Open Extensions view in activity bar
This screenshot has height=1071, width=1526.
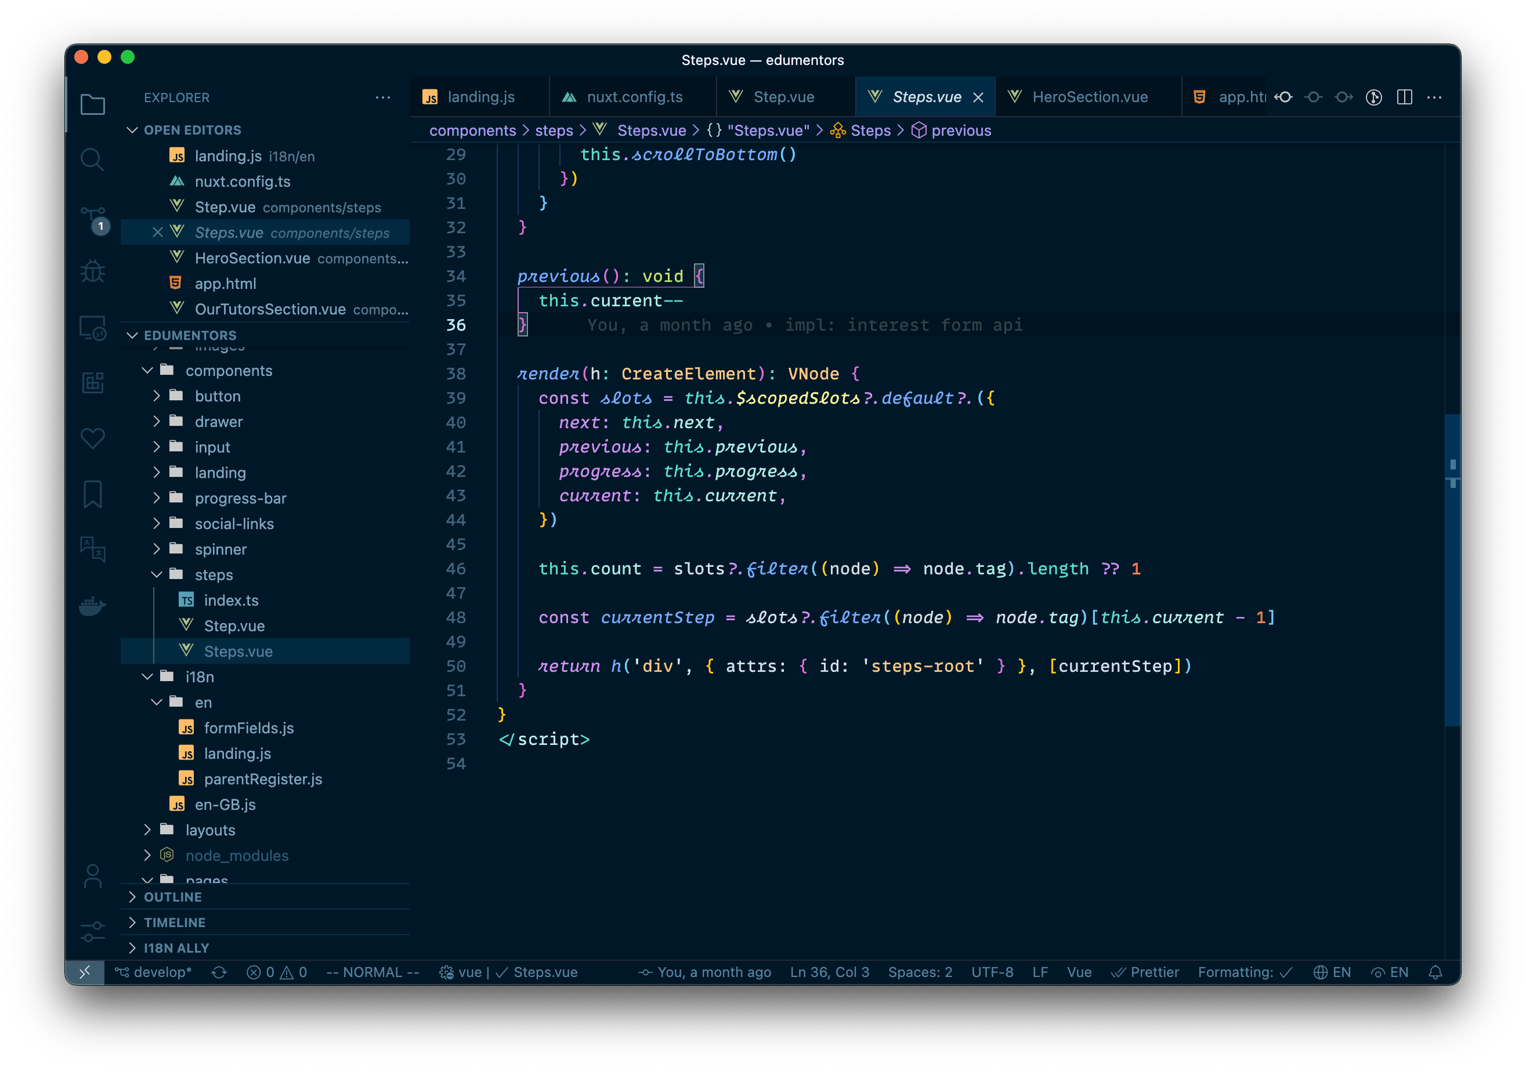click(x=92, y=382)
